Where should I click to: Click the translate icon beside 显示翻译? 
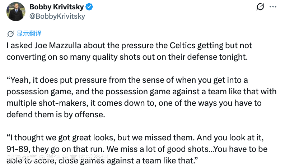pyautogui.click(x=10, y=34)
